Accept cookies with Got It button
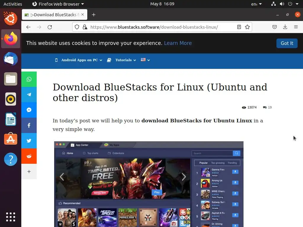Screen dimensions: 303x227 [287, 43]
